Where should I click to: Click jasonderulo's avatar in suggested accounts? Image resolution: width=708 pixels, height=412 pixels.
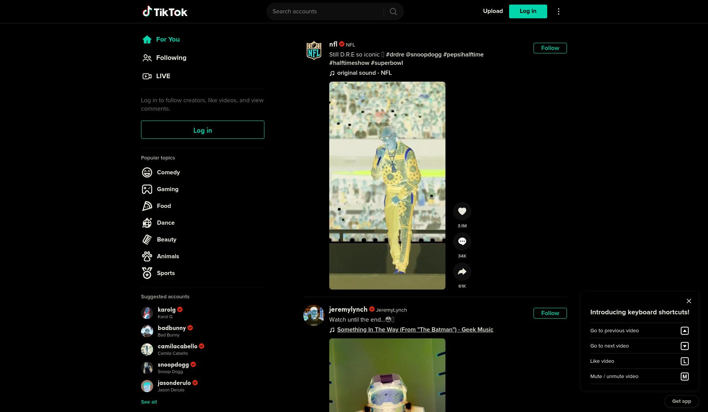click(147, 386)
